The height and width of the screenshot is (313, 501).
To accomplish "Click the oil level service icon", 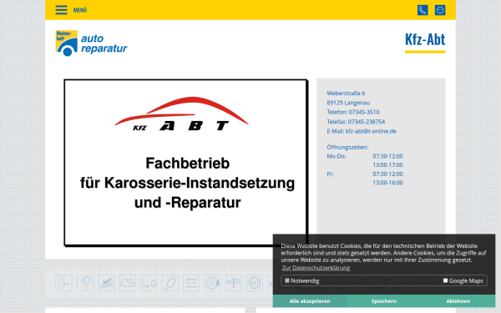I will click(x=149, y=283).
